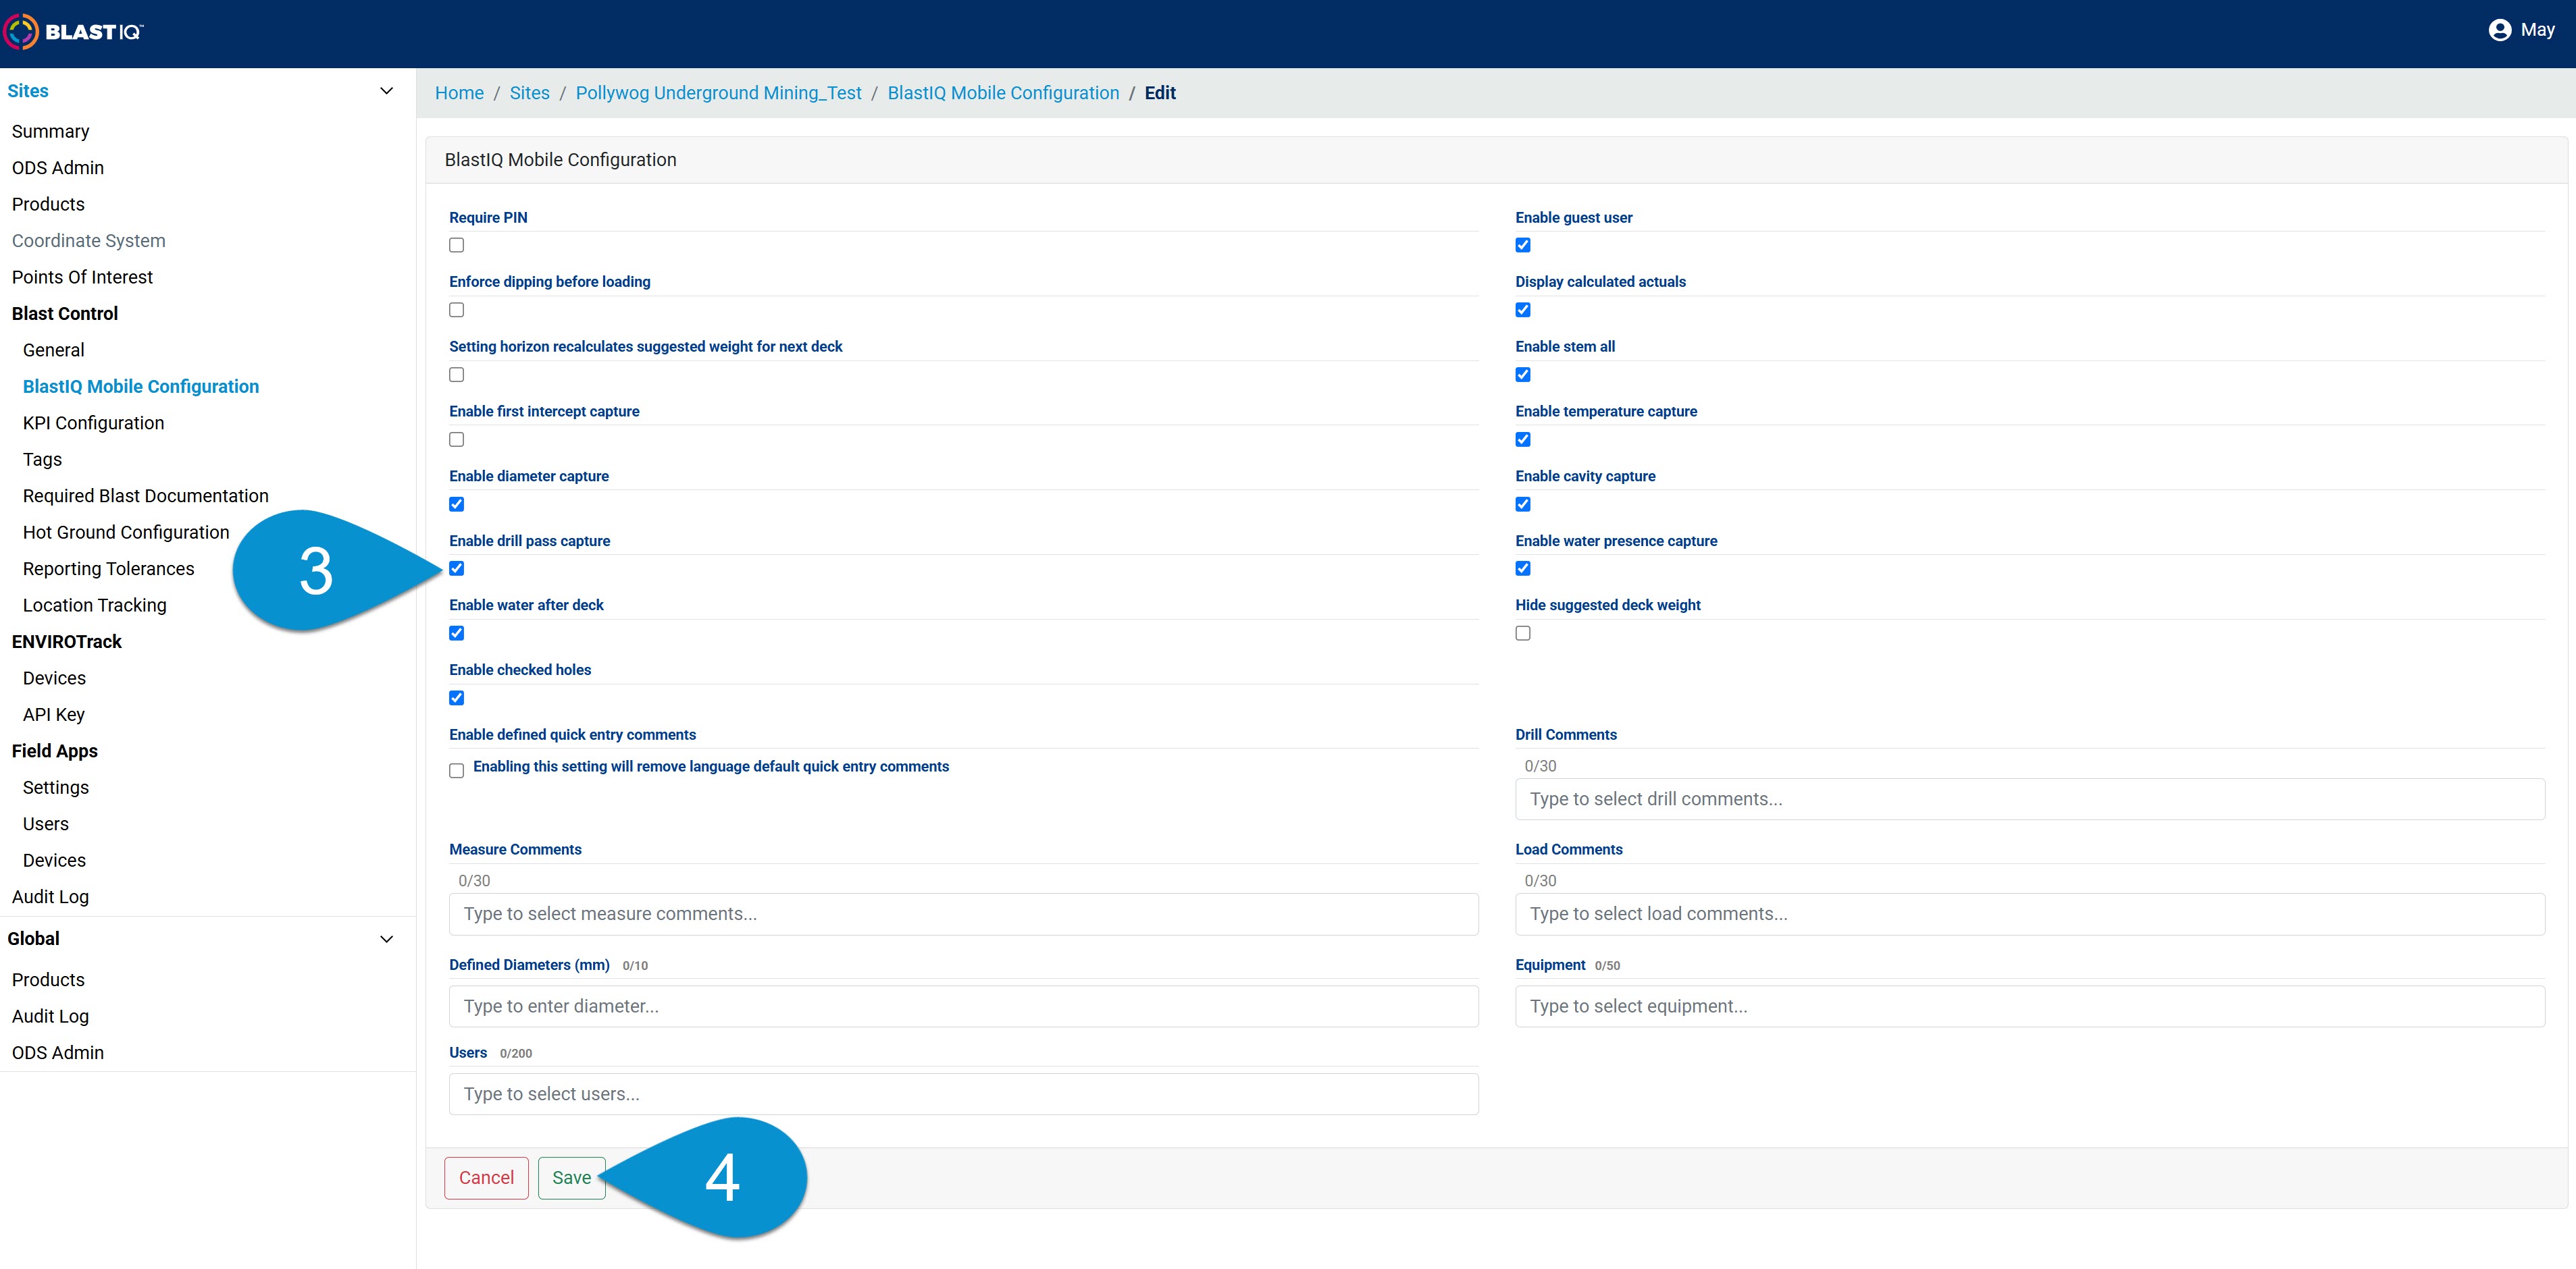Click the Cancel button
The height and width of the screenshot is (1269, 2576).
[x=486, y=1178]
